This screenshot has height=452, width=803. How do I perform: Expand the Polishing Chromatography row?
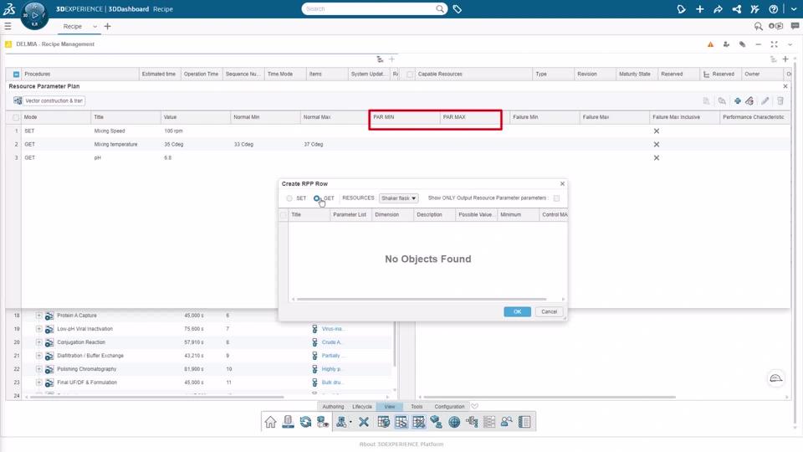pyautogui.click(x=39, y=369)
